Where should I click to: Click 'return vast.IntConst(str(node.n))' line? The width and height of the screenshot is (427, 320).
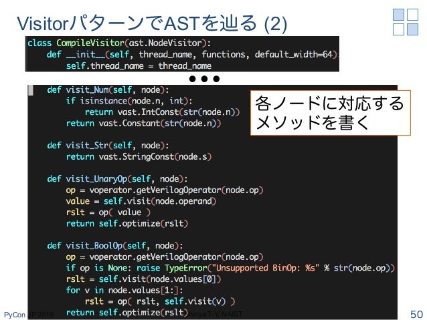[x=163, y=112]
